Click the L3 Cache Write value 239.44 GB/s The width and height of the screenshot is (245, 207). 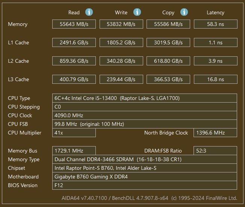(x=121, y=79)
